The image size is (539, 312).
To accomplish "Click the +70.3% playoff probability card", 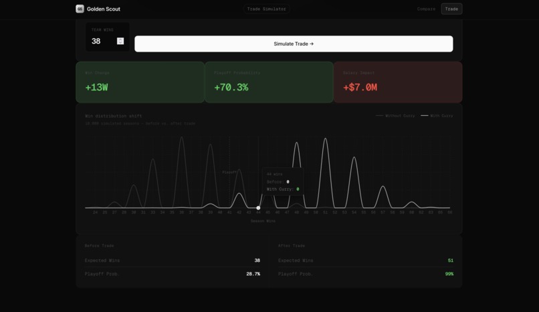I will (x=269, y=82).
